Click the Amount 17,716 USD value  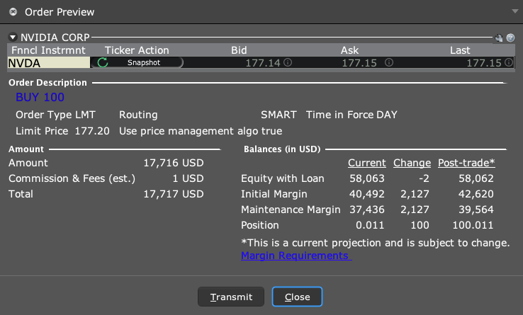pyautogui.click(x=174, y=163)
